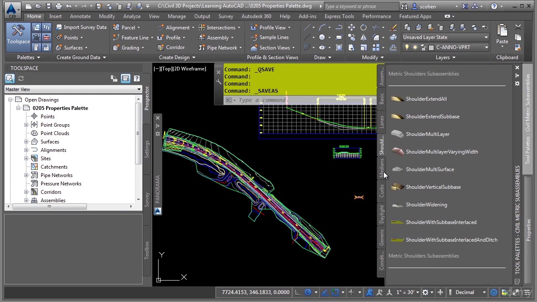Expand the Point Groups tree node
This screenshot has width=537, height=302.
26,125
